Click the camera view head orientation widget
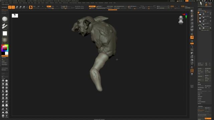The image size is (214, 120). pyautogui.click(x=181, y=20)
